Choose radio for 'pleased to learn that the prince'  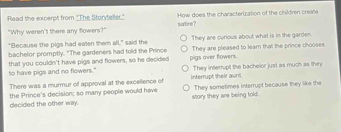pos(184,48)
